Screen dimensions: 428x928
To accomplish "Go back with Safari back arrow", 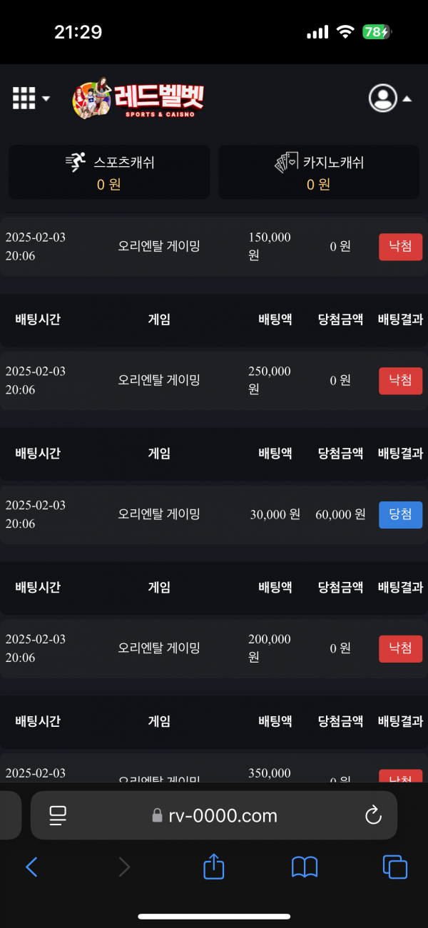I will pos(31,867).
